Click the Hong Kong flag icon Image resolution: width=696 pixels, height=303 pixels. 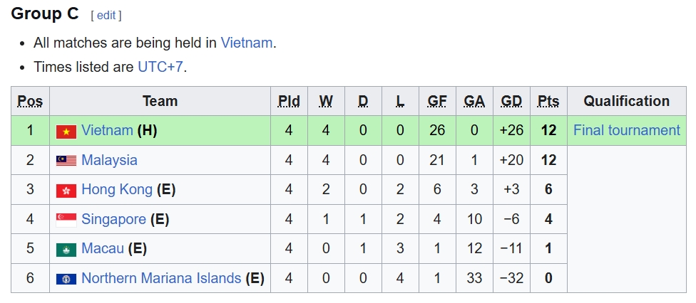[x=66, y=191]
